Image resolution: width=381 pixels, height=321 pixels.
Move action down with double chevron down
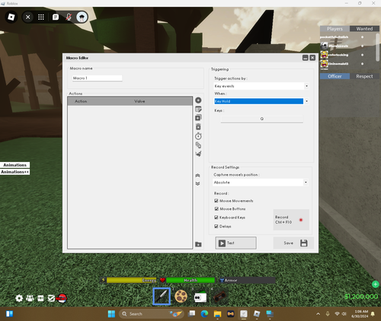coord(197,183)
